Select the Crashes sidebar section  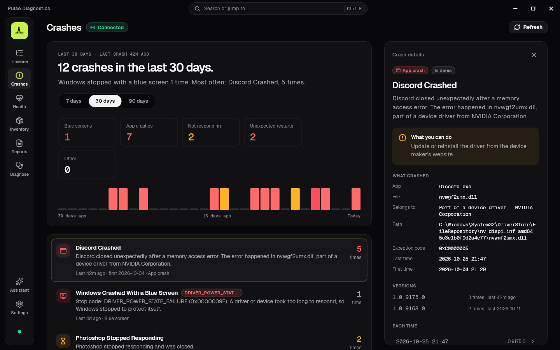[19, 79]
